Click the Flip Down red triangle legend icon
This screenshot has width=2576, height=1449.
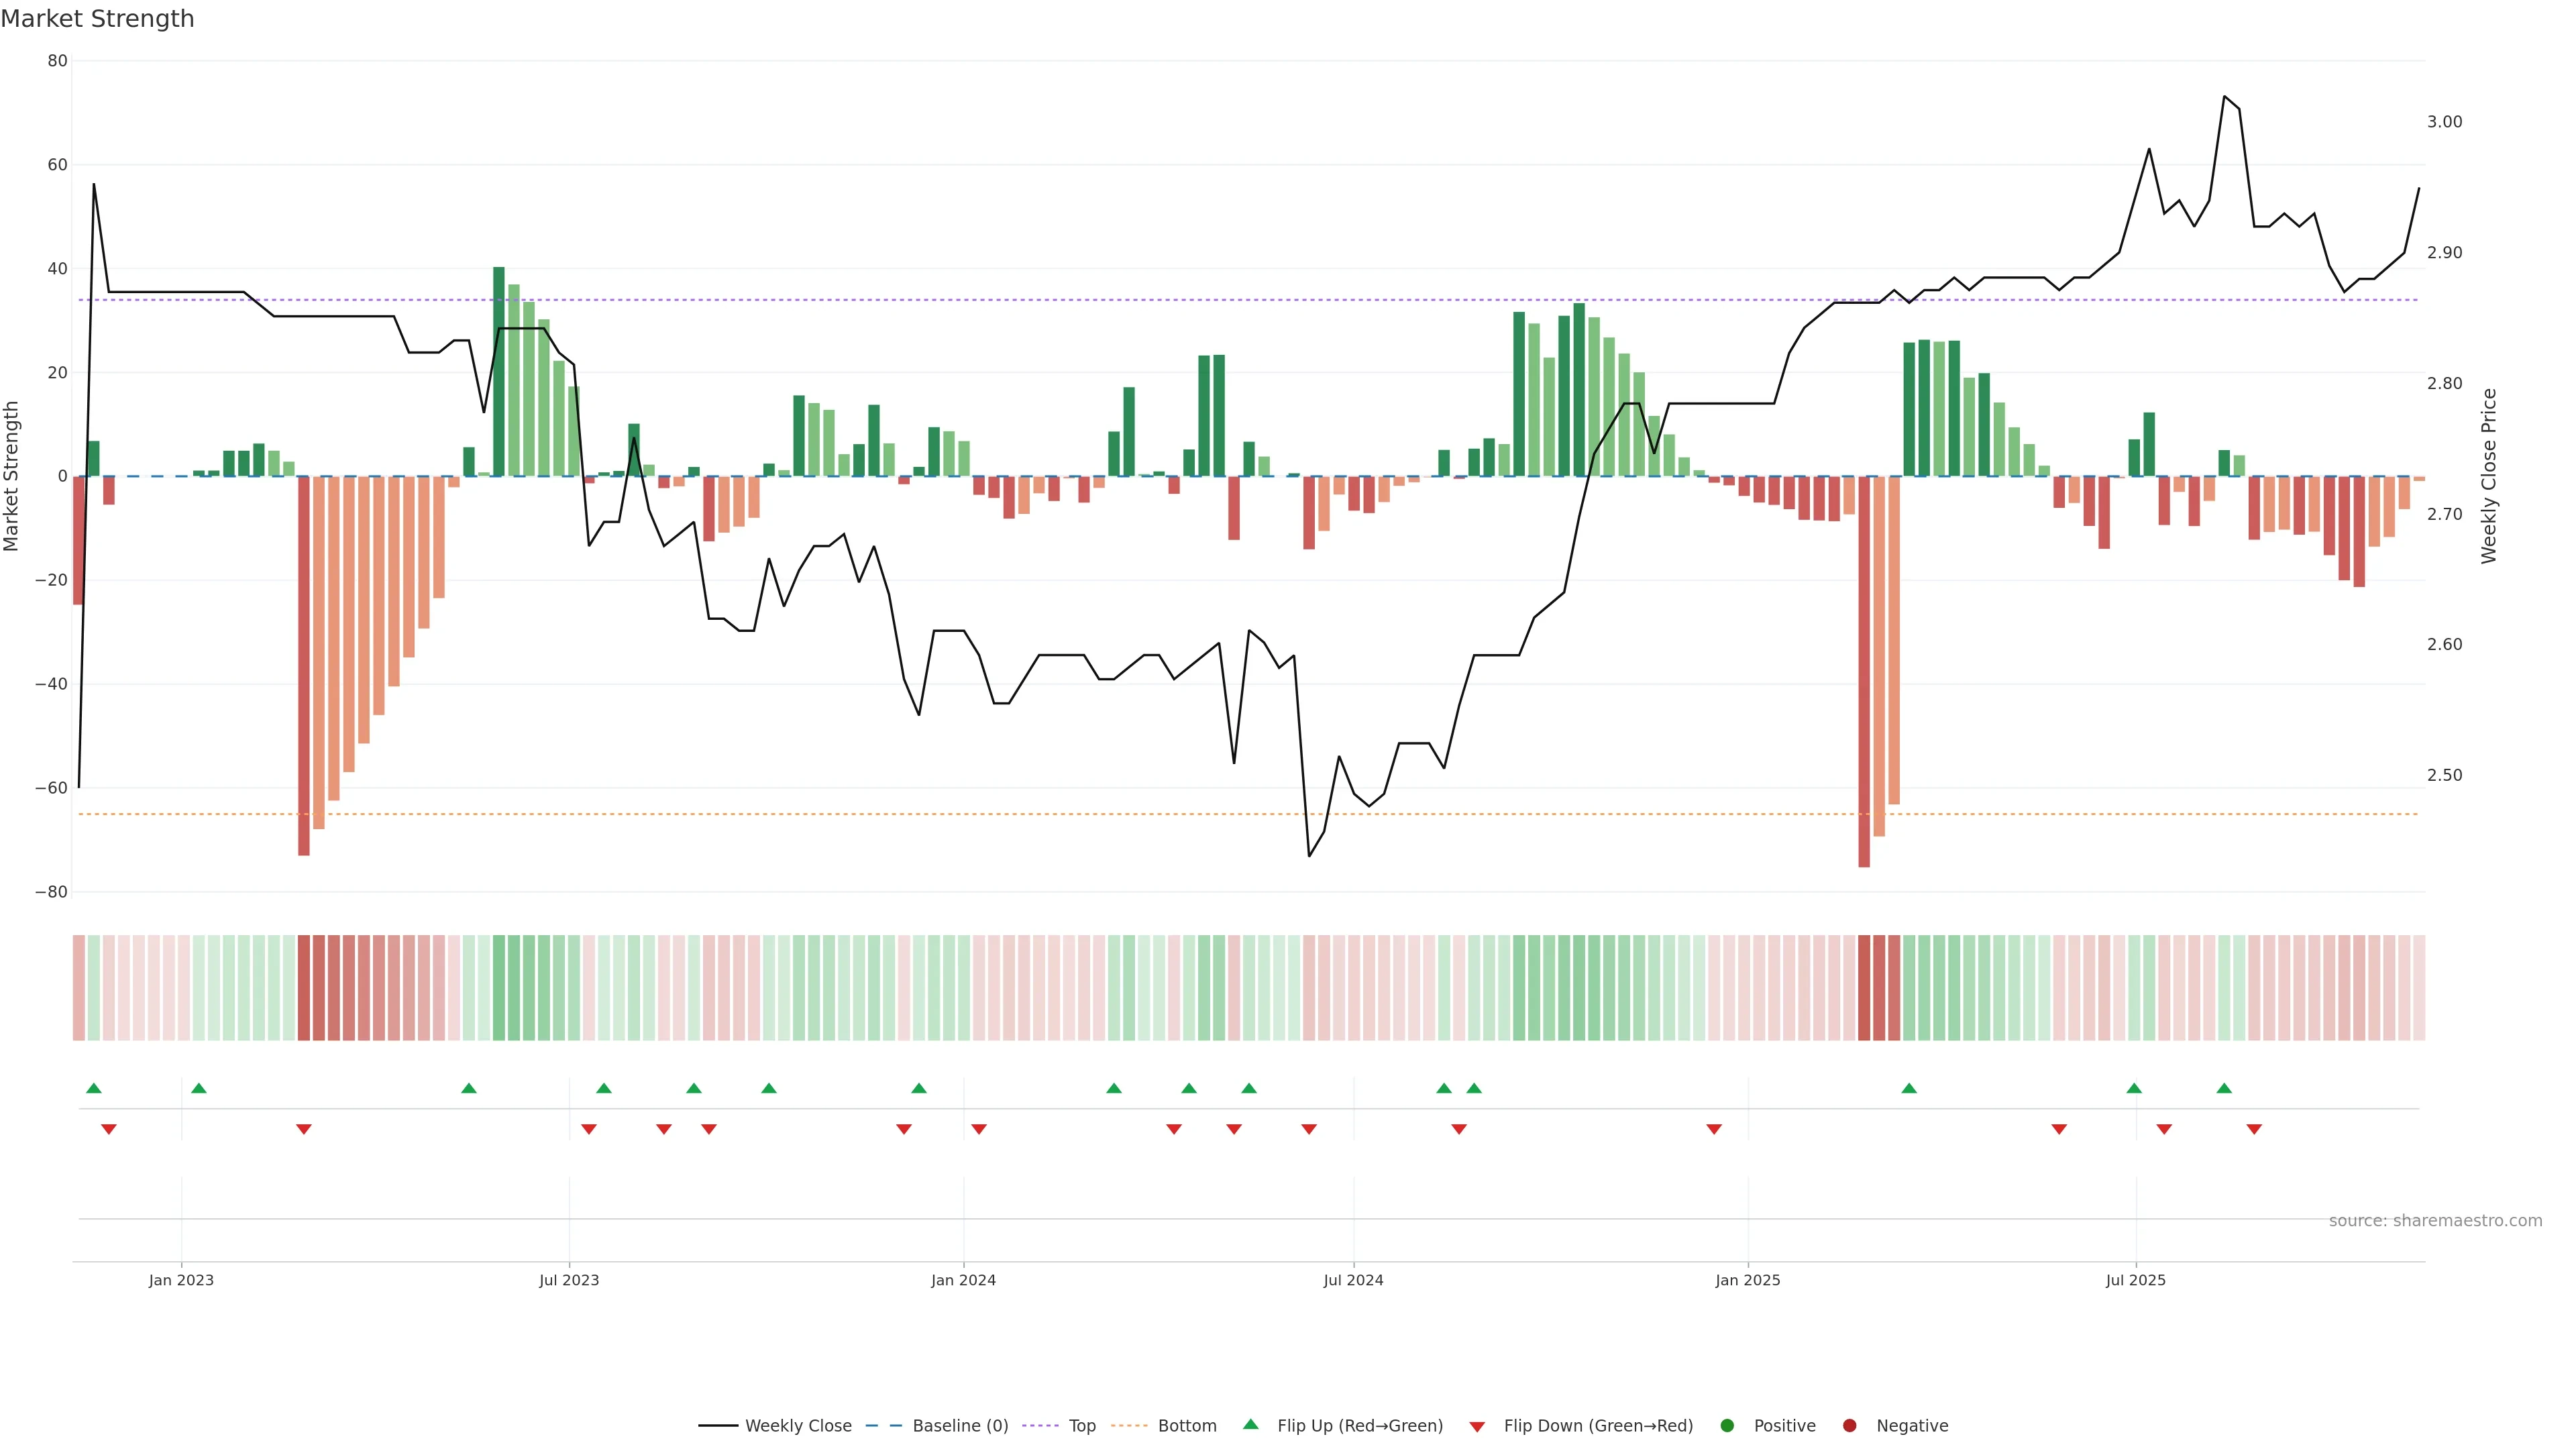[1477, 1427]
